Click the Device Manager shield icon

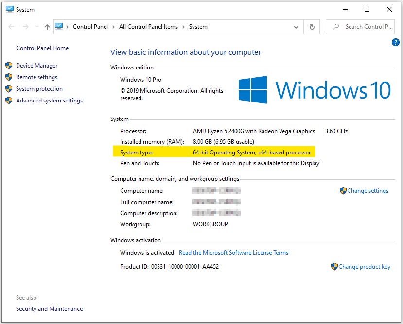point(9,66)
